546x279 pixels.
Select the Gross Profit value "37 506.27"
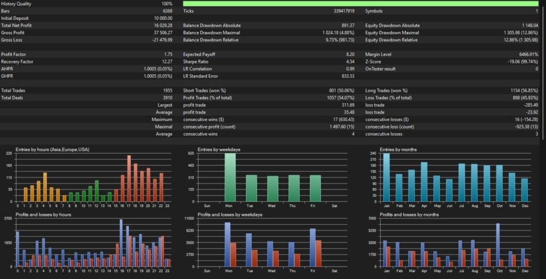point(163,33)
